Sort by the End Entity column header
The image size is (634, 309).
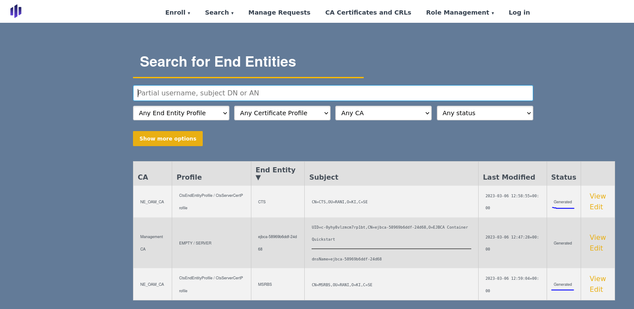pos(275,173)
